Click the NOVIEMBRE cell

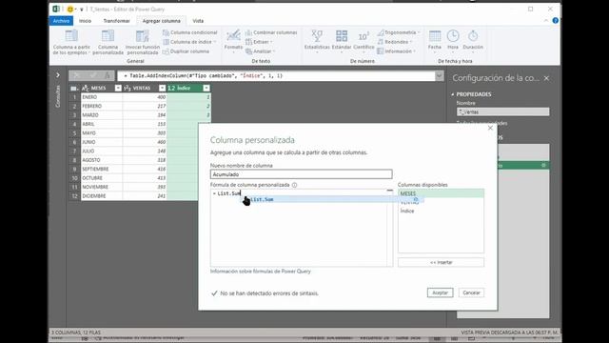pos(102,187)
